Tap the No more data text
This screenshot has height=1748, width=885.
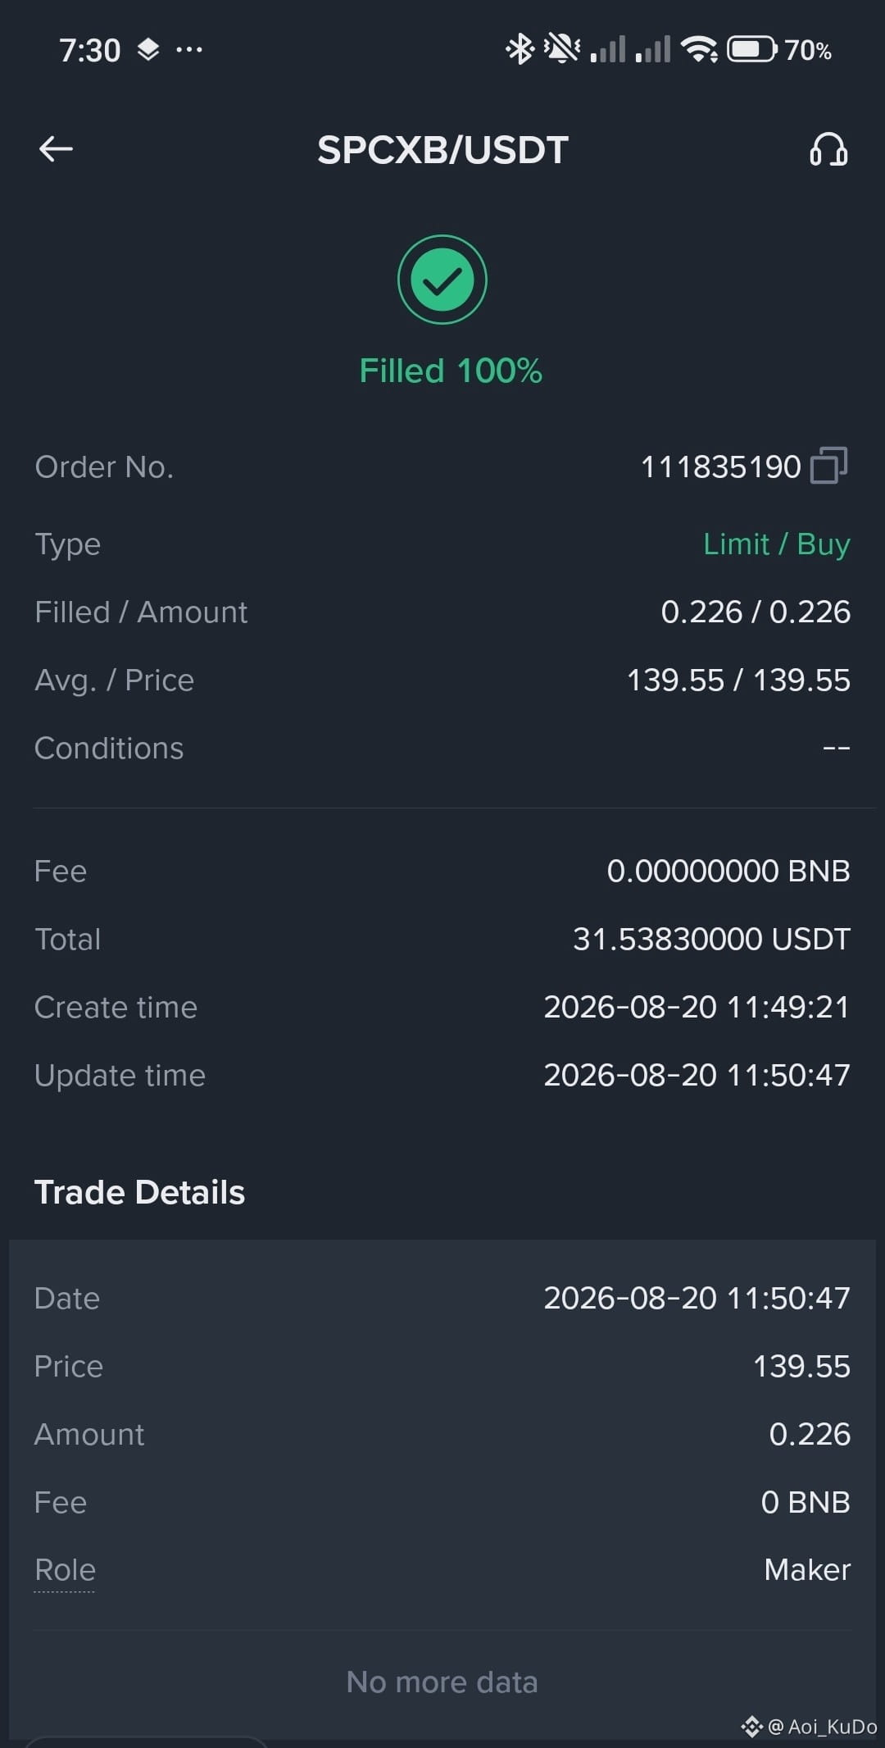point(442,1682)
